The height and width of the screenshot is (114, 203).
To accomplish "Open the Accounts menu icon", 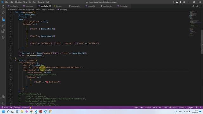I will pos(3,97).
